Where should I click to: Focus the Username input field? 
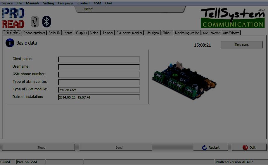click(99, 67)
